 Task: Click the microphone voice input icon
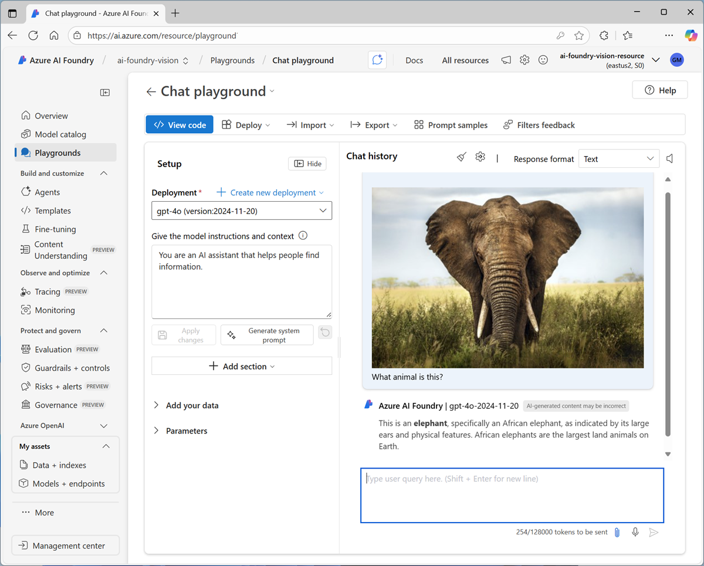635,533
